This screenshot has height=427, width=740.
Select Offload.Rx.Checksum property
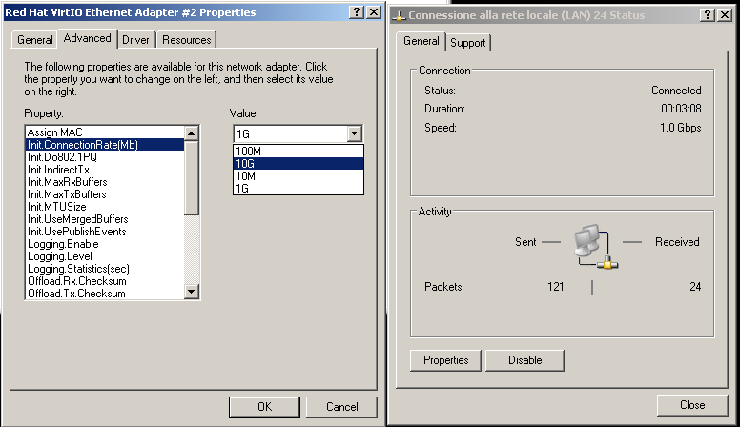105,281
